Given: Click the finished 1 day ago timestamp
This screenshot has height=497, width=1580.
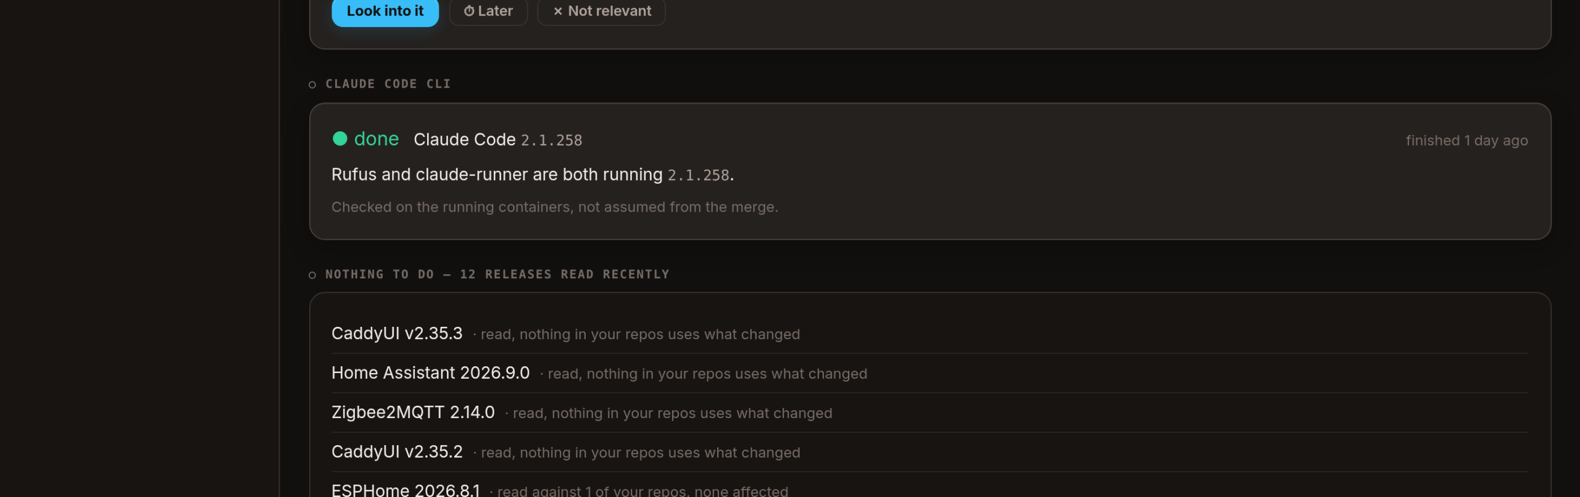Looking at the screenshot, I should coord(1466,141).
